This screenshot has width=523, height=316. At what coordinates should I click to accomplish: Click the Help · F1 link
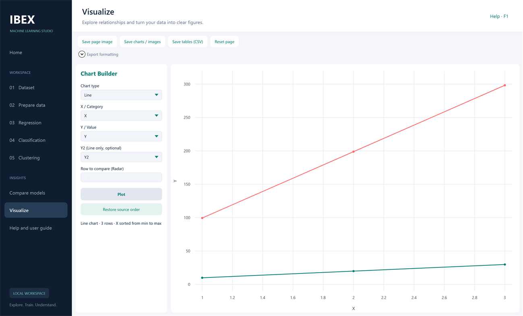[499, 16]
